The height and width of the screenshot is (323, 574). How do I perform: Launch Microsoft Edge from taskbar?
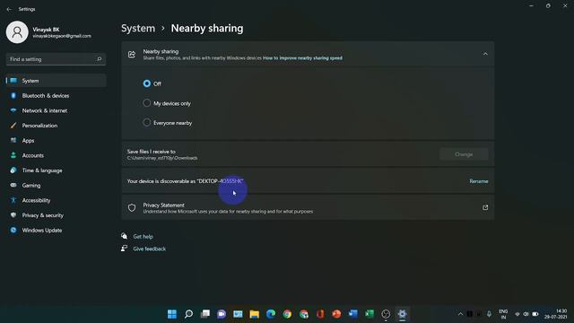pos(271,314)
